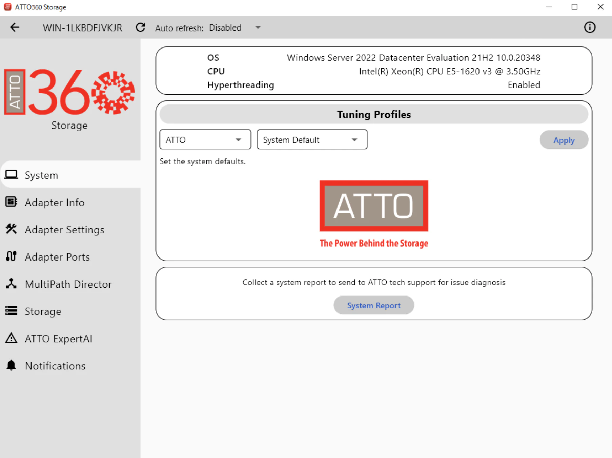Click 'The Power Behind the Storage' tagline
Screen dimensions: 612x458
pyautogui.click(x=374, y=243)
